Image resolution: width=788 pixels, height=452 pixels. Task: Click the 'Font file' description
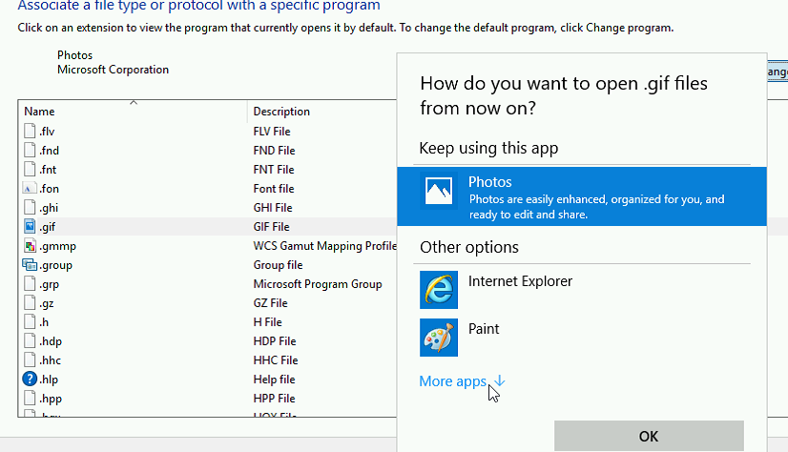coord(274,189)
